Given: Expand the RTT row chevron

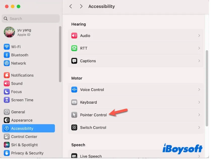Looking at the screenshot, I should coord(199,48).
